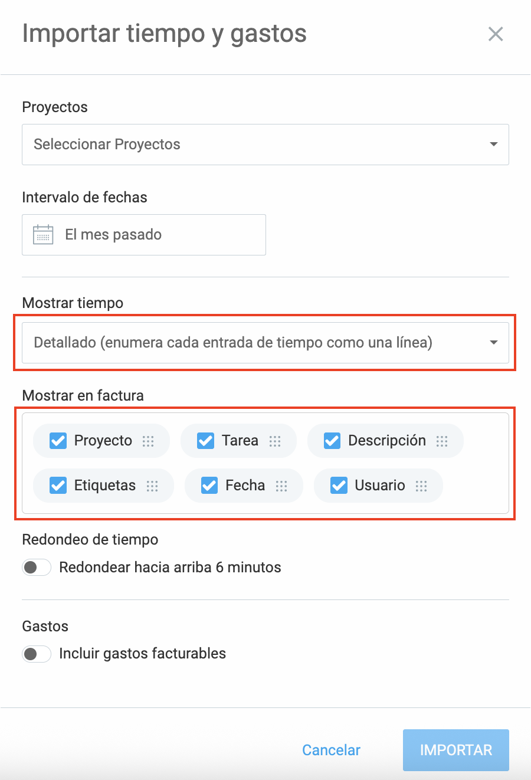Viewport: 531px width, 780px height.
Task: Click the drag handle next to Proyecto
Action: [x=148, y=441]
